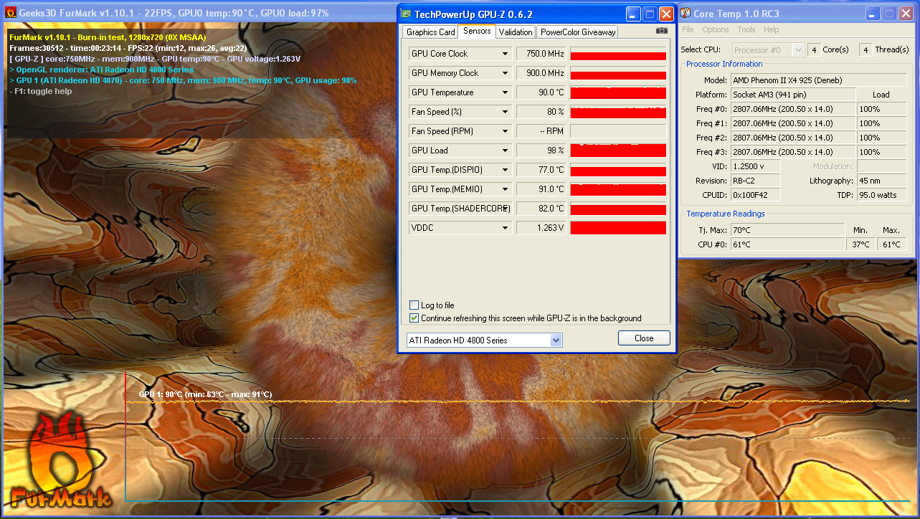Click the Close button in GPU-Z
This screenshot has height=519, width=920.
pyautogui.click(x=644, y=338)
